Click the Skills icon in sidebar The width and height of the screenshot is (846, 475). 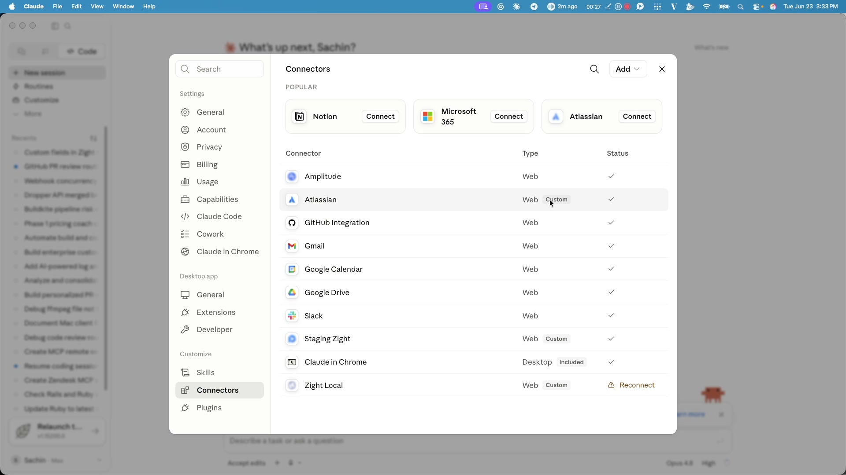(x=185, y=373)
